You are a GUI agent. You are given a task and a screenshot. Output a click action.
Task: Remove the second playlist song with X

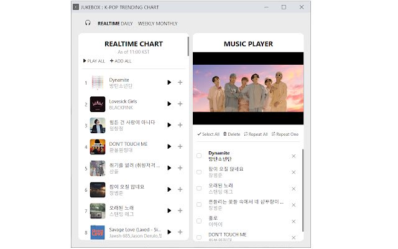(294, 172)
